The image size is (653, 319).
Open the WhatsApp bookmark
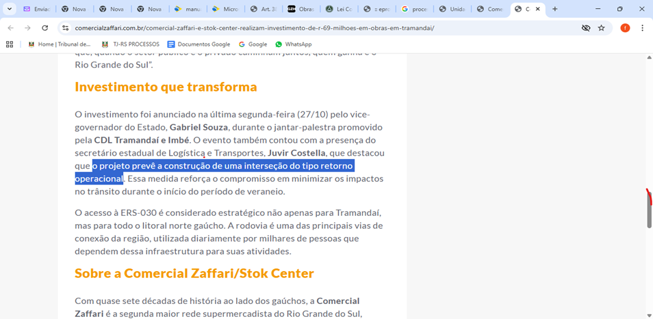[x=293, y=44]
